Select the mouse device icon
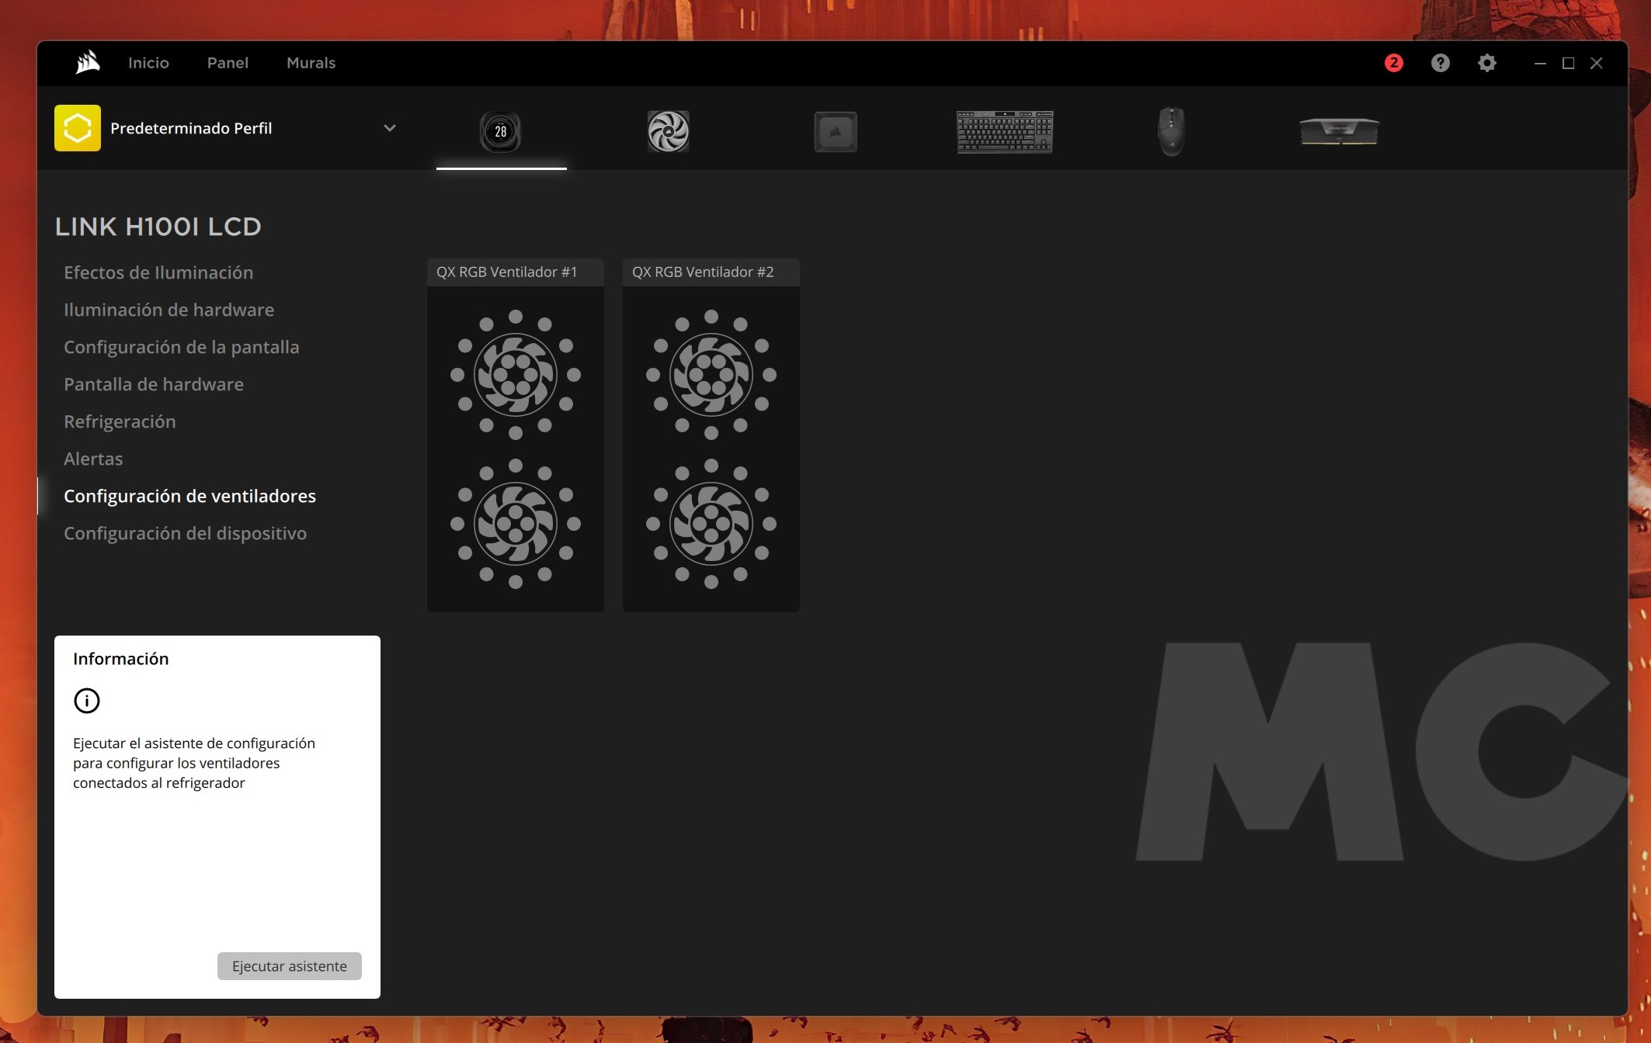 click(1171, 131)
